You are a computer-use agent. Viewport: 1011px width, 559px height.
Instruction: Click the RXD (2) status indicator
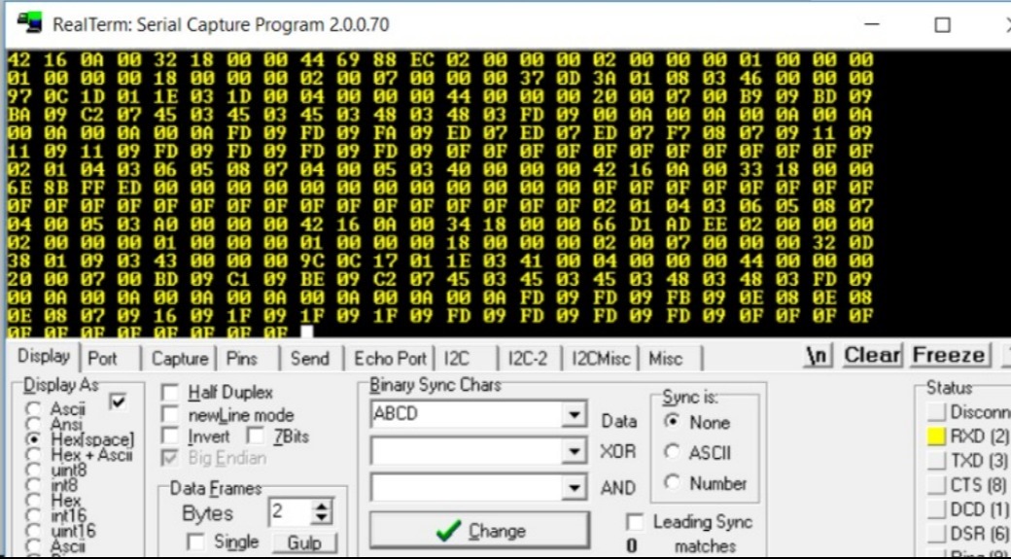937,437
